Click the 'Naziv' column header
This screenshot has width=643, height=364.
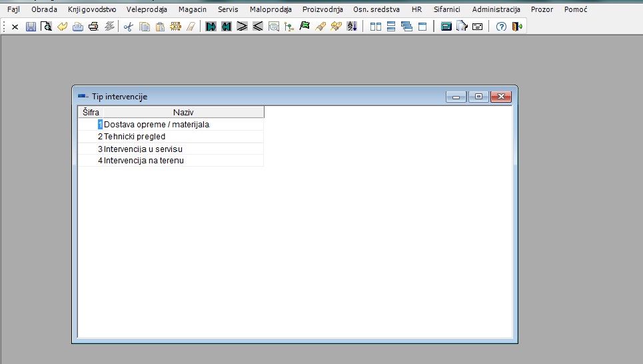[x=183, y=112]
